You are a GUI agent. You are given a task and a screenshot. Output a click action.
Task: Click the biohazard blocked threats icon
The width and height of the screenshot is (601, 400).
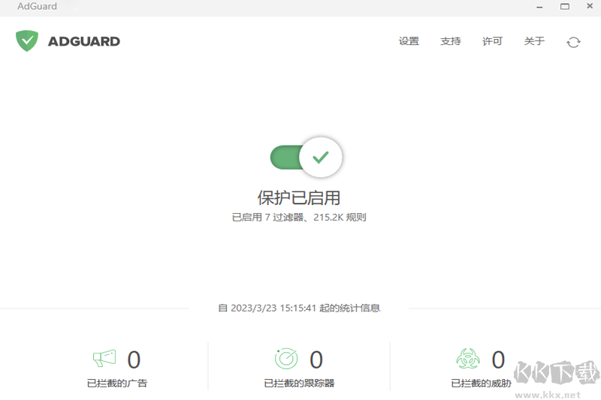[x=468, y=359]
